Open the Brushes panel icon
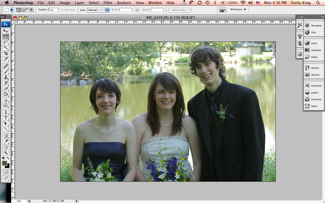Image resolution: width=325 pixels, height=203 pixels. 300,36
